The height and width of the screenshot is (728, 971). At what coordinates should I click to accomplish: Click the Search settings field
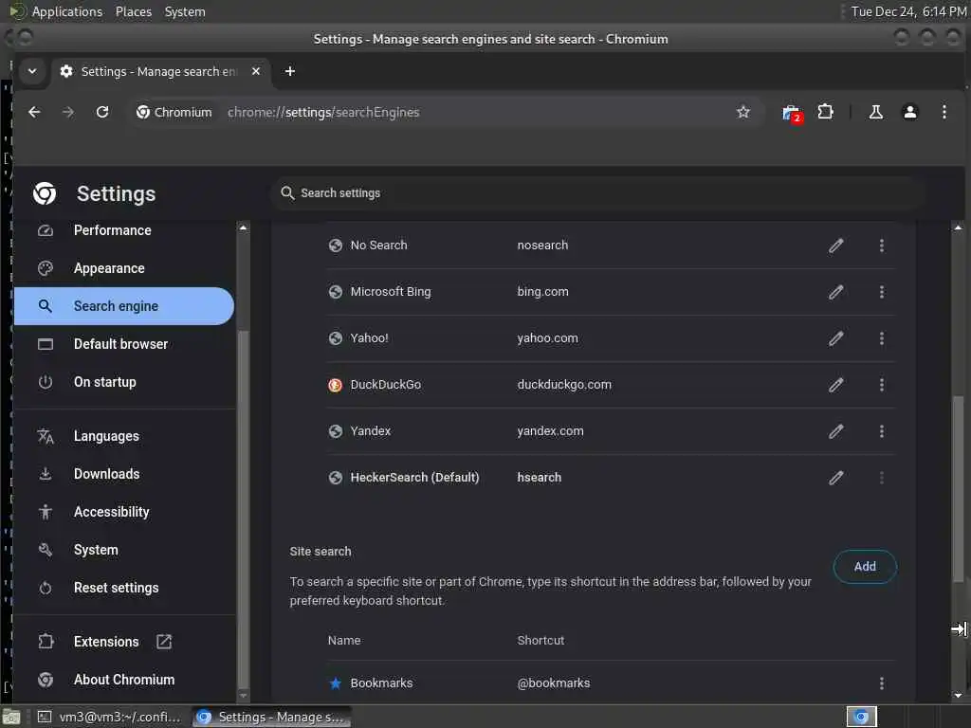tap(597, 193)
